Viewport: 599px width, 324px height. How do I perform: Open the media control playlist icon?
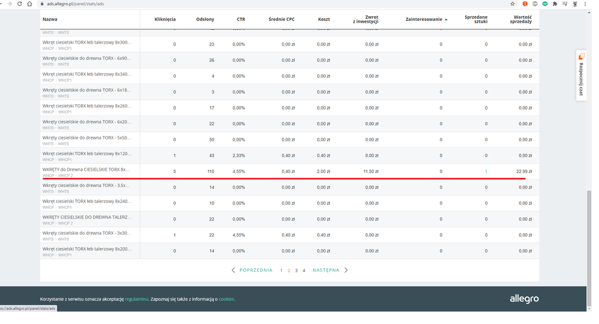(565, 4)
